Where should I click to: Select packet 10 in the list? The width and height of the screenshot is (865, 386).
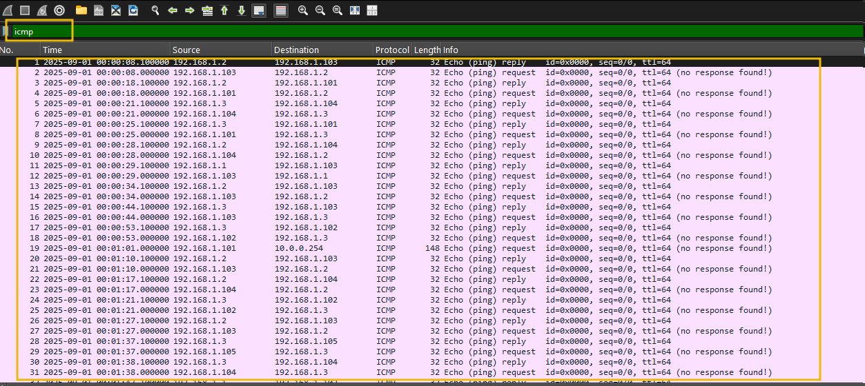click(x=432, y=155)
